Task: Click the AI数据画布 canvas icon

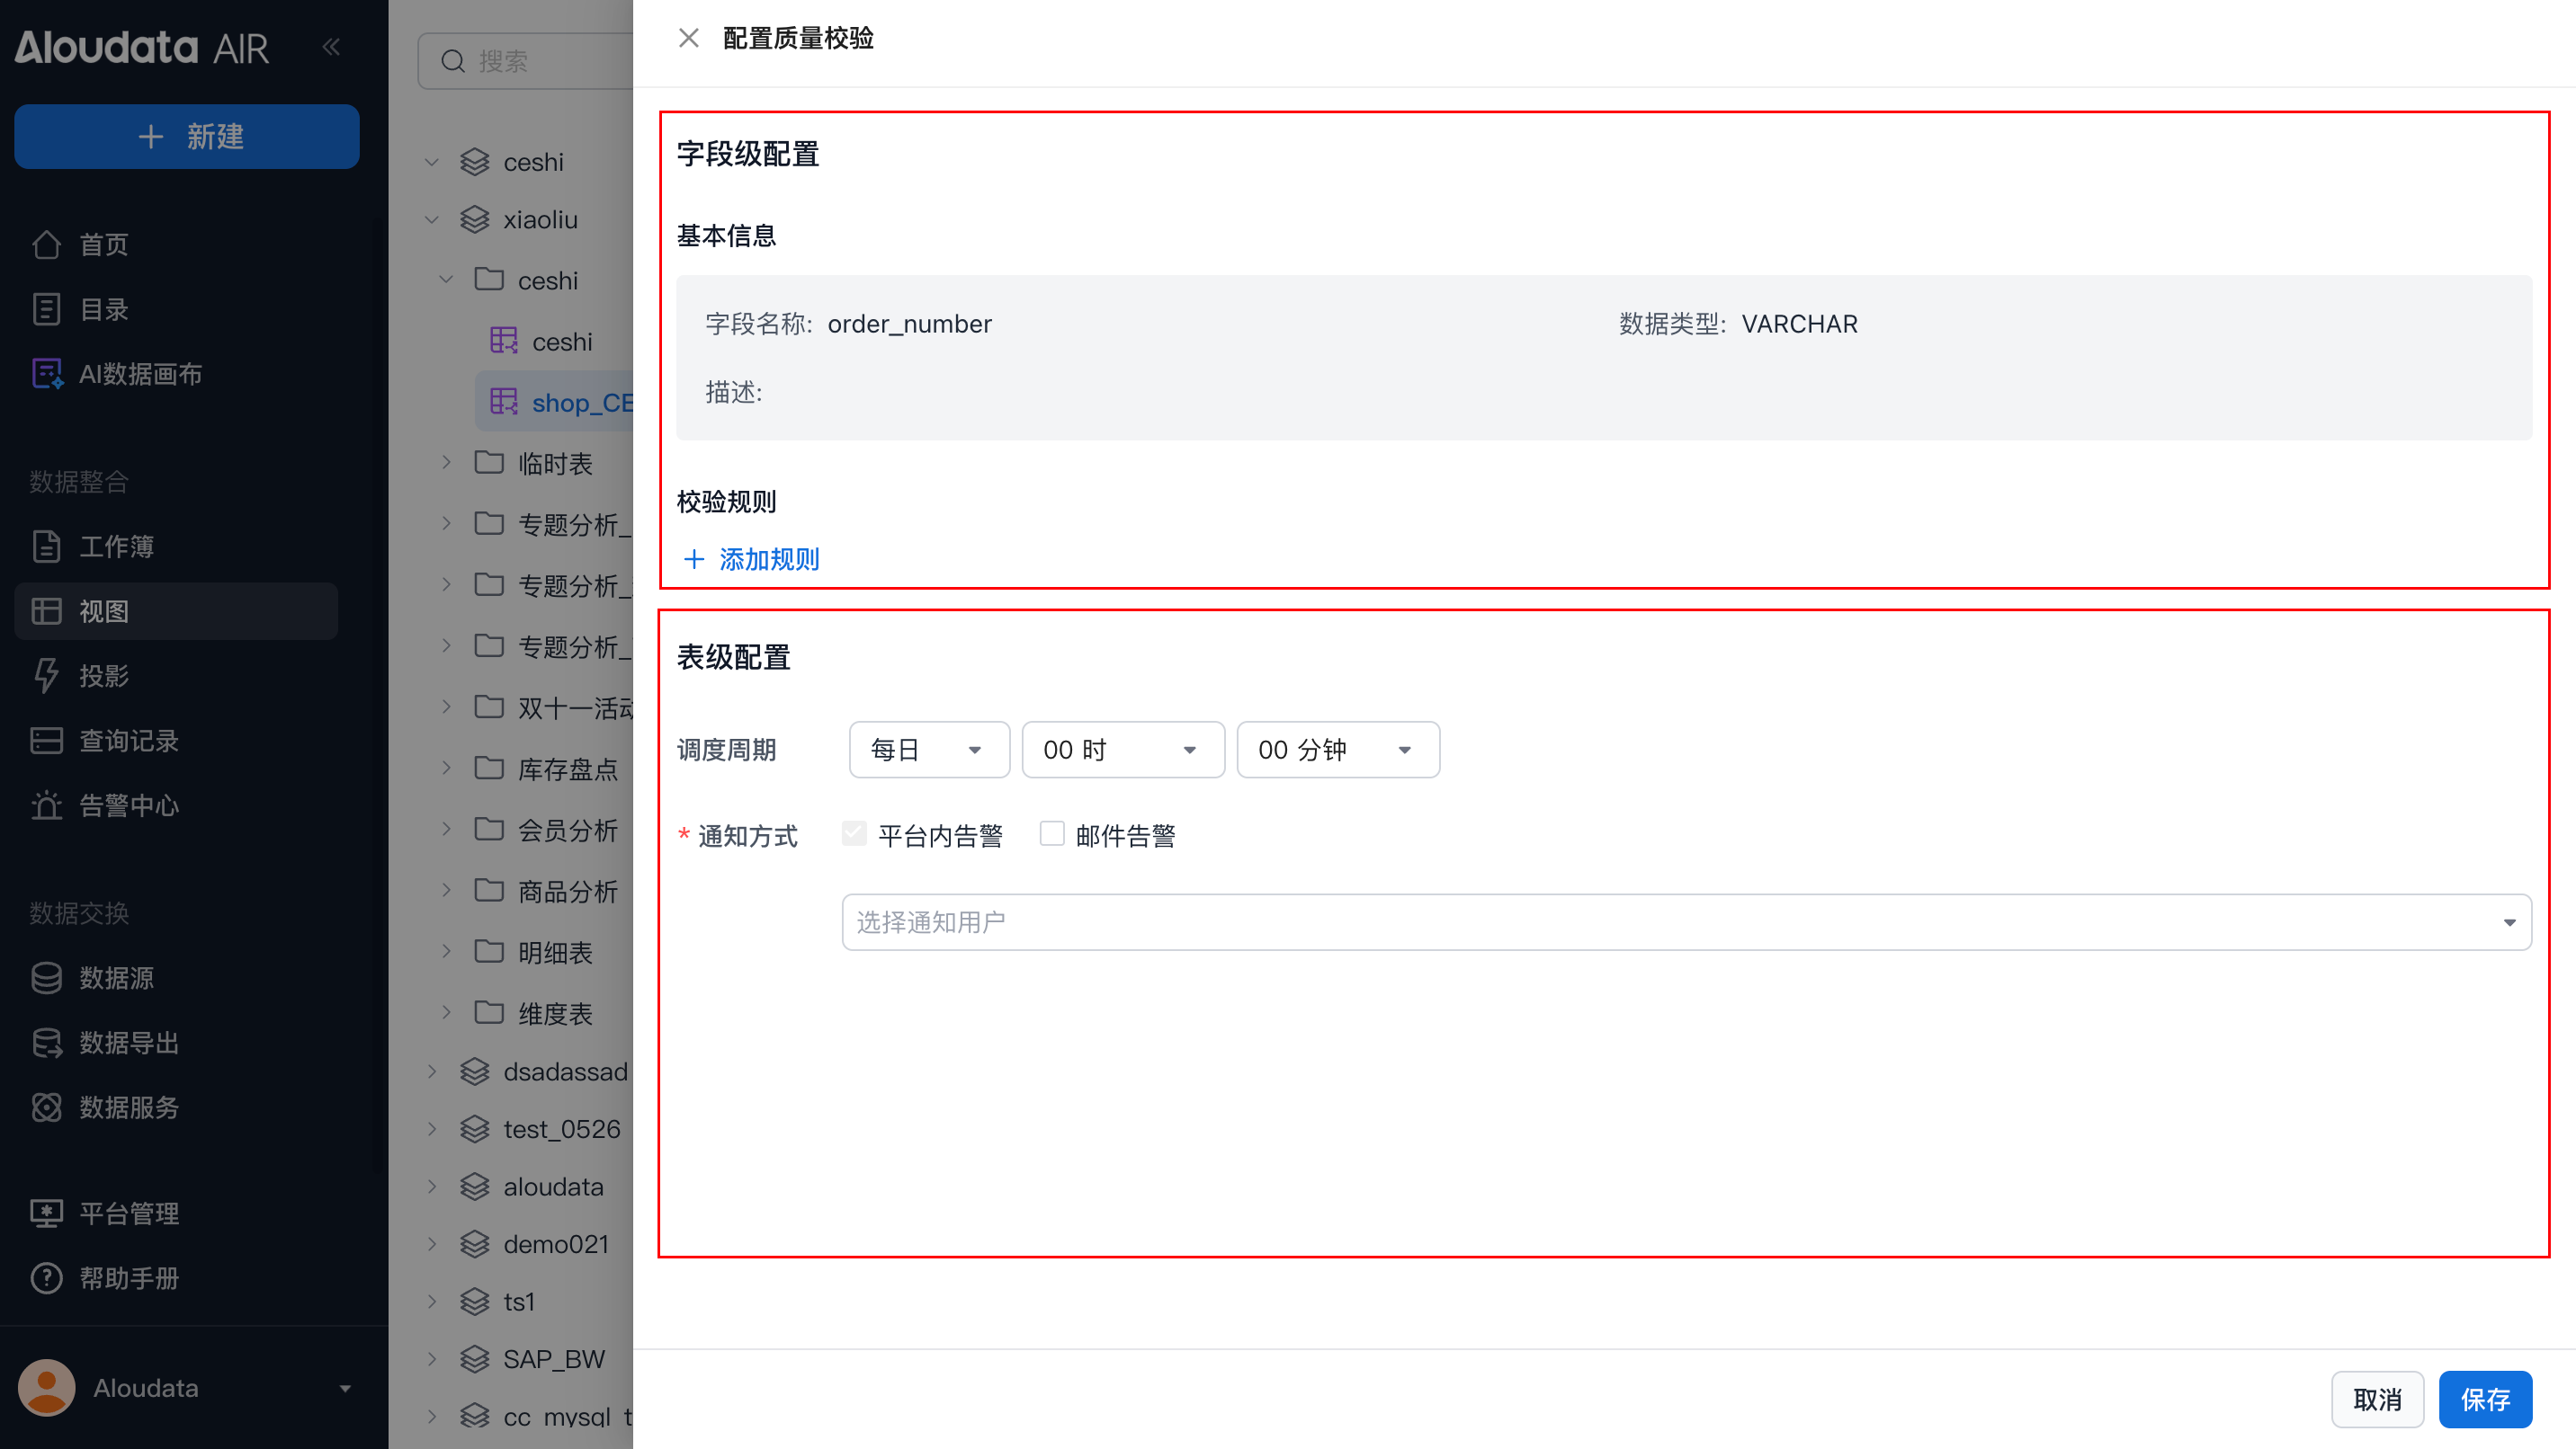Action: pyautogui.click(x=46, y=374)
